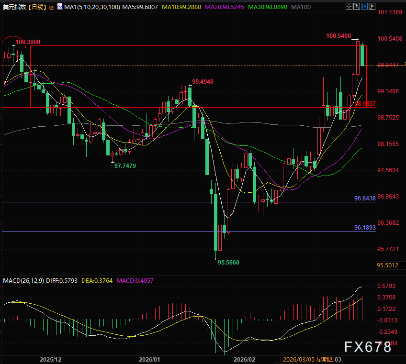
Task: Open MA1(5,10,20,30,100) indicator settings
Action: pos(92,7)
